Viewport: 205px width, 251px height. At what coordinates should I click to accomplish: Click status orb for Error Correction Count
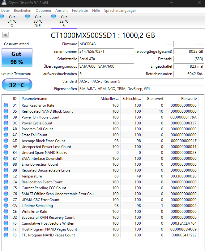click(x=6, y=164)
